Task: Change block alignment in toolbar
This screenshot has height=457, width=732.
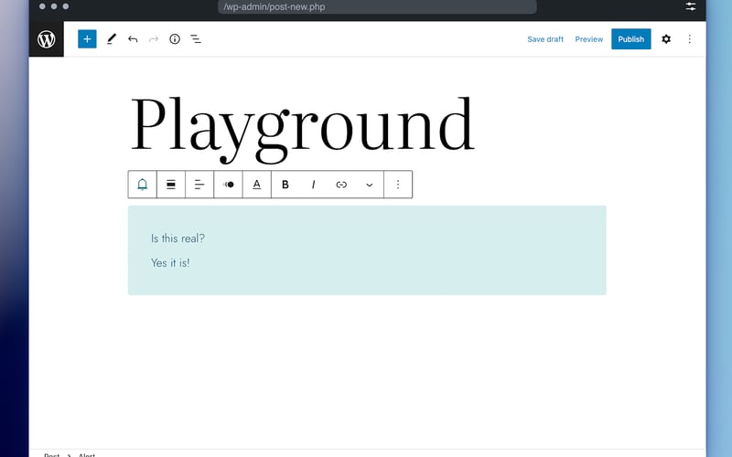Action: pyautogui.click(x=171, y=185)
